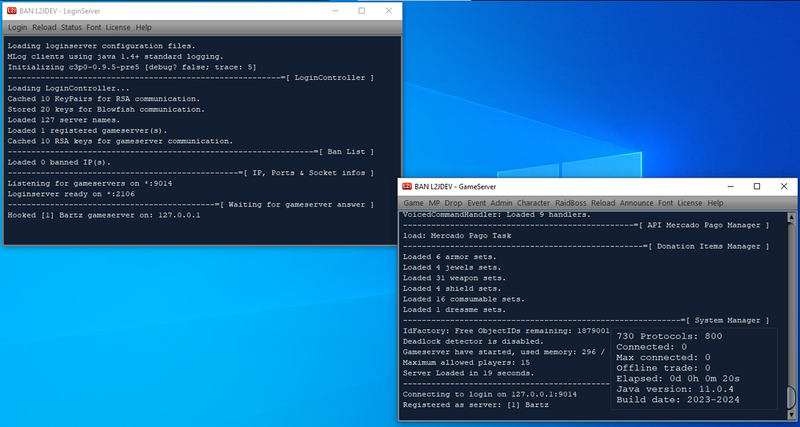Open the Game menu in GameServer
Image resolution: width=800 pixels, height=427 pixels.
(413, 203)
